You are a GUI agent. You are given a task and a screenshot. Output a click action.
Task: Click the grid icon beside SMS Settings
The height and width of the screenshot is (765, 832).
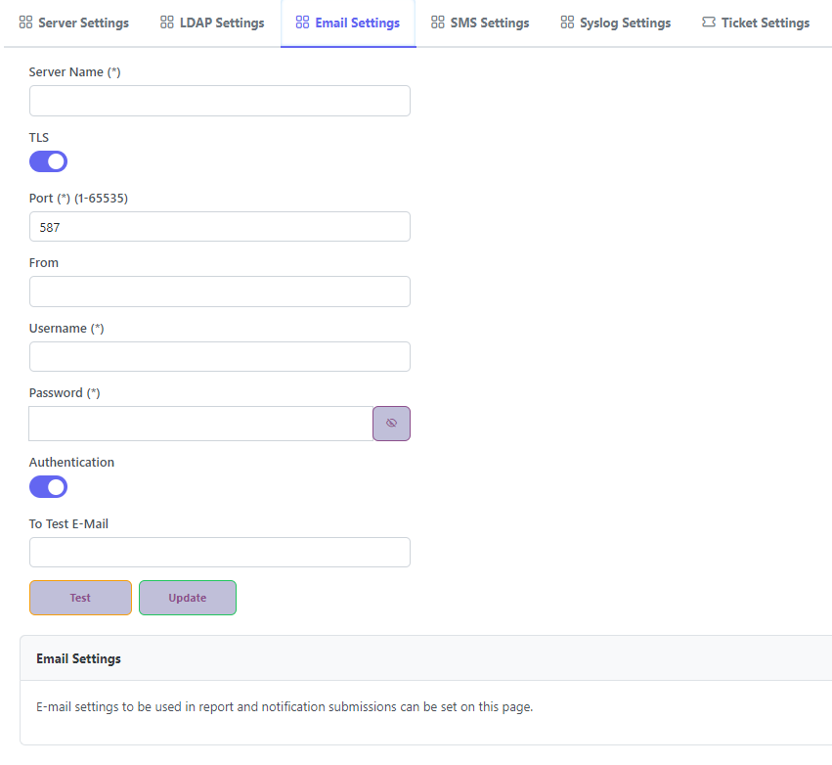(x=438, y=22)
